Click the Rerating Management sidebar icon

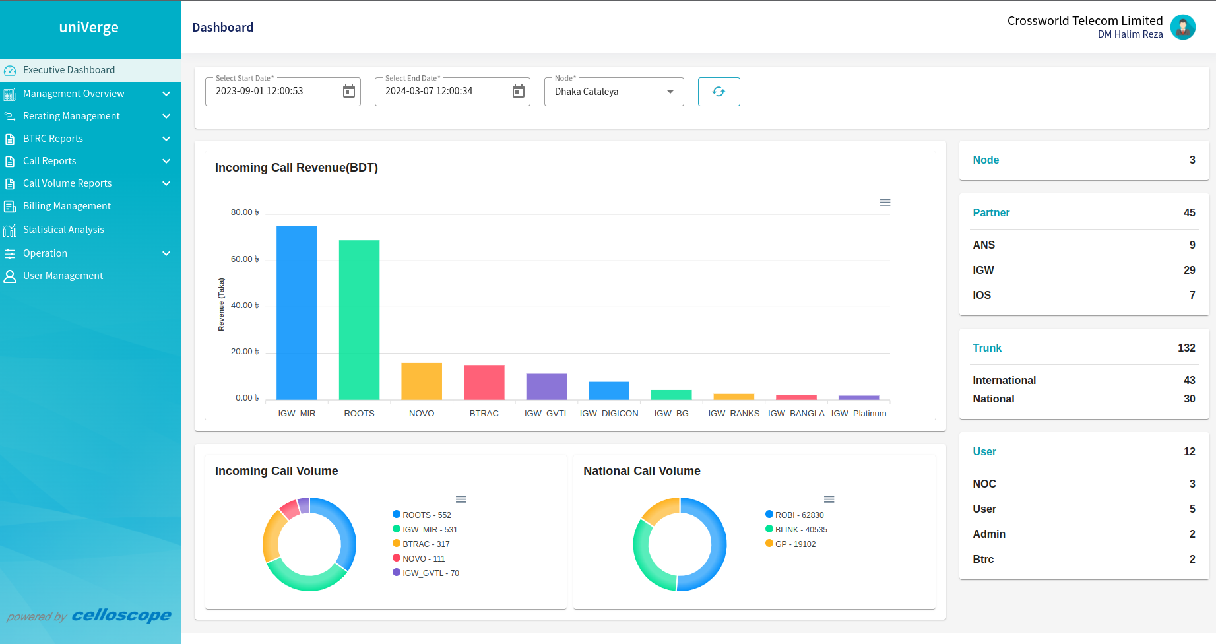[x=10, y=117]
